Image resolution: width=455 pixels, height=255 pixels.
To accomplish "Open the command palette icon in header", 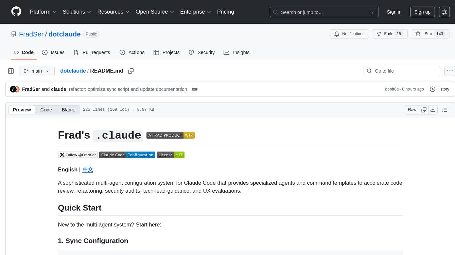I will pos(444,12).
